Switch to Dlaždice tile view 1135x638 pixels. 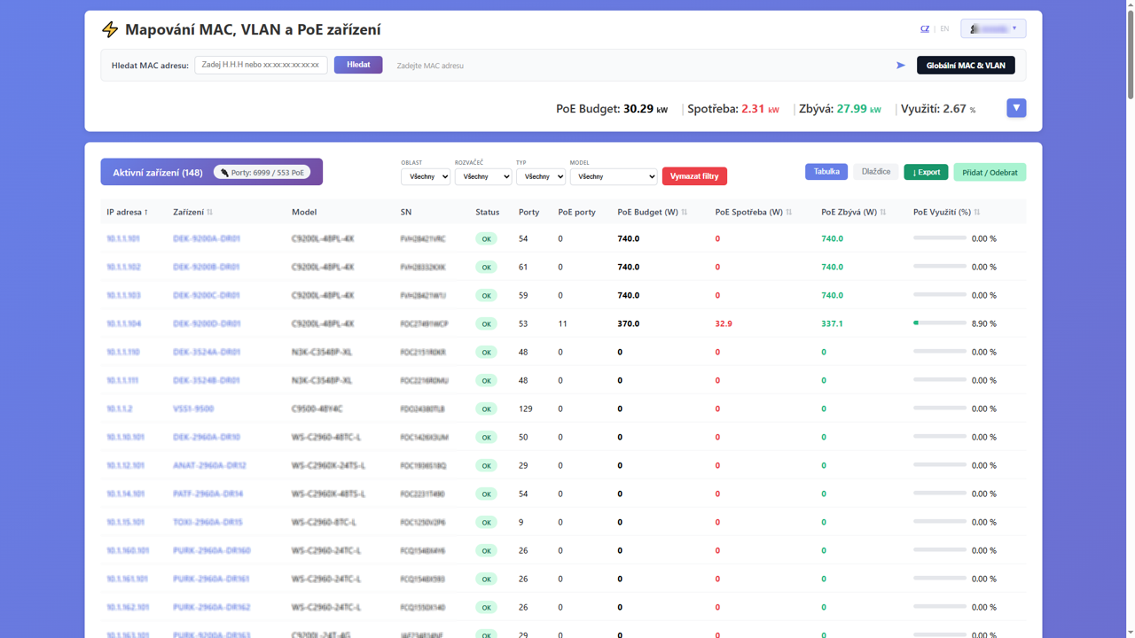click(875, 172)
